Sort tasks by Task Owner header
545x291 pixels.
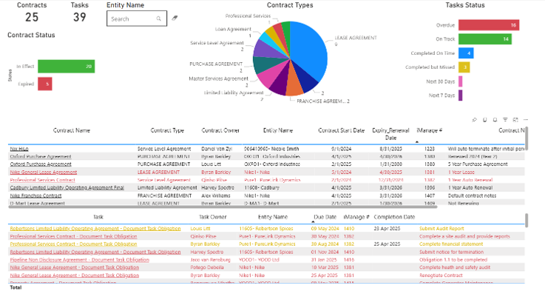[212, 217]
